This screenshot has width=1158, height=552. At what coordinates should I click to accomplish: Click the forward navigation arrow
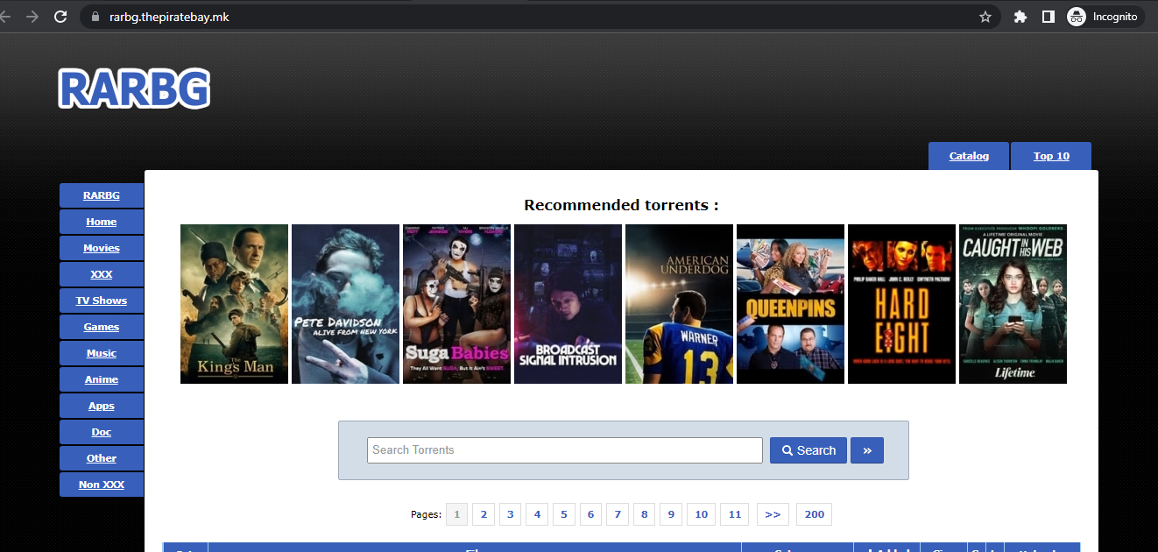pos(32,17)
